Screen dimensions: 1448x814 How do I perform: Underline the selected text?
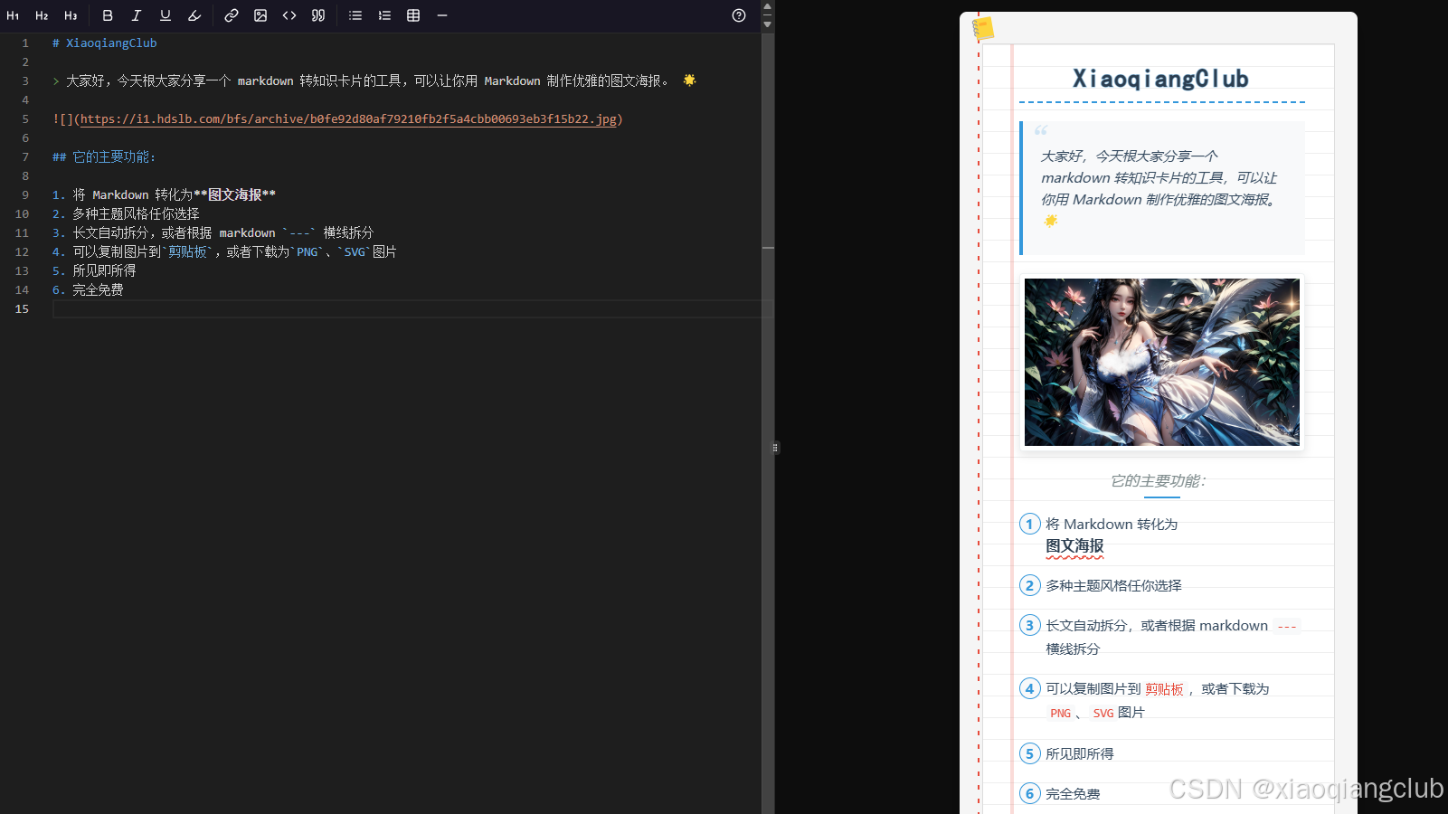pos(166,15)
